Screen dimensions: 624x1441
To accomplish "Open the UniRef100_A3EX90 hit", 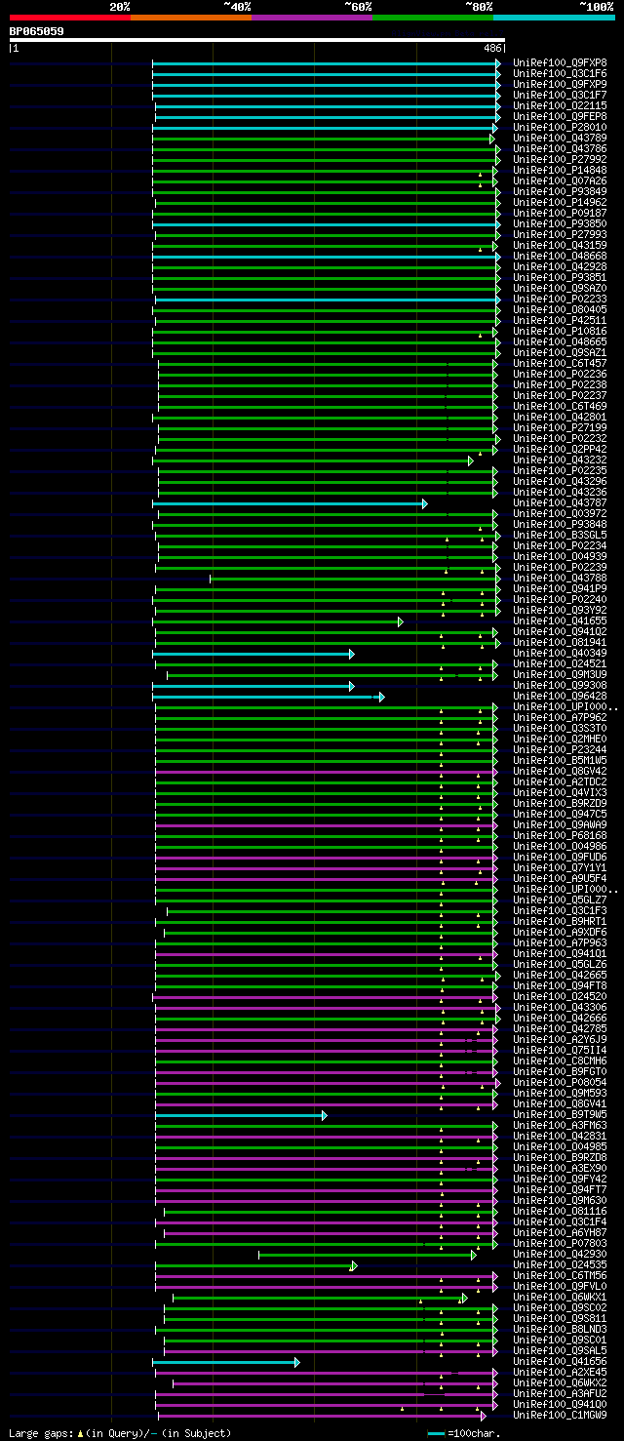I will (560, 1168).
